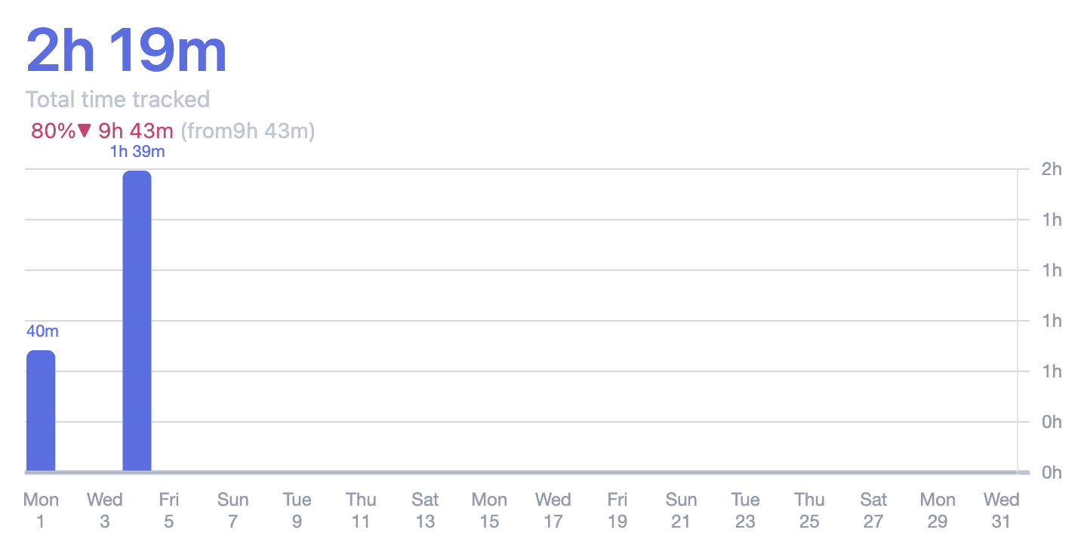Click the tall 1h 39m bar
This screenshot has height=548, width=1087.
click(137, 321)
